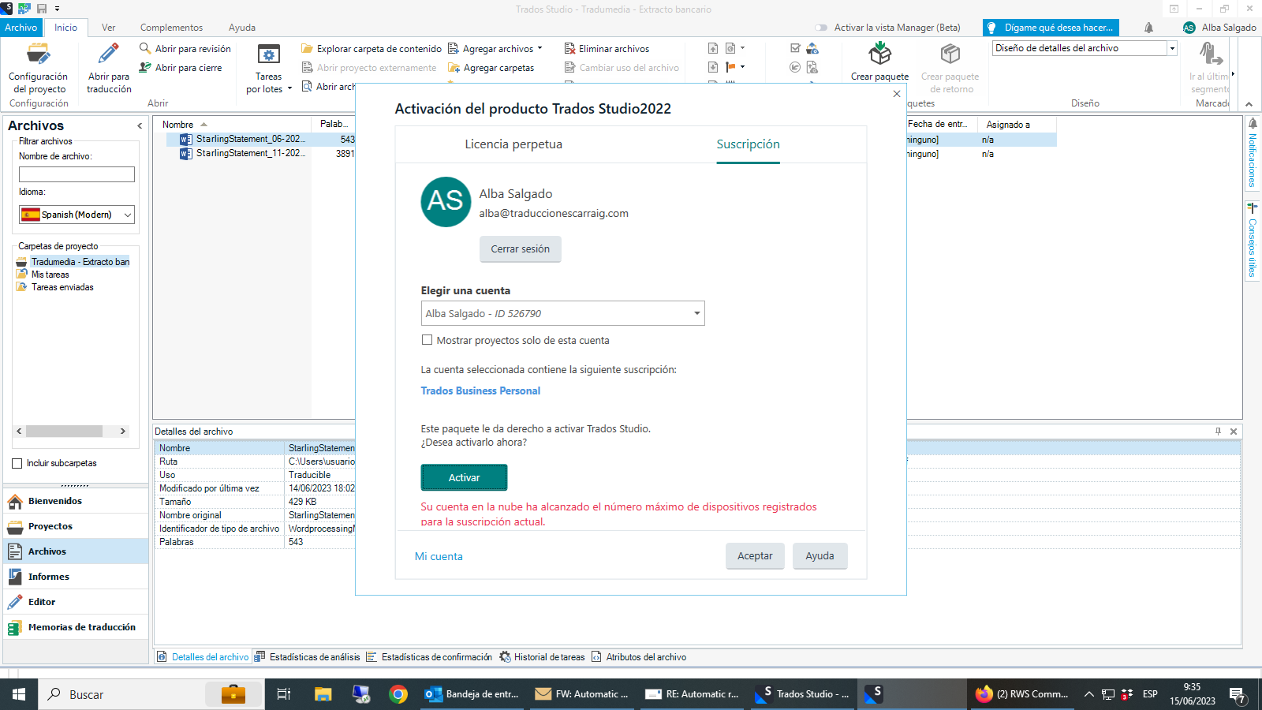Switch to the Licencia perpetua tab
The image size is (1262, 710).
(x=513, y=144)
